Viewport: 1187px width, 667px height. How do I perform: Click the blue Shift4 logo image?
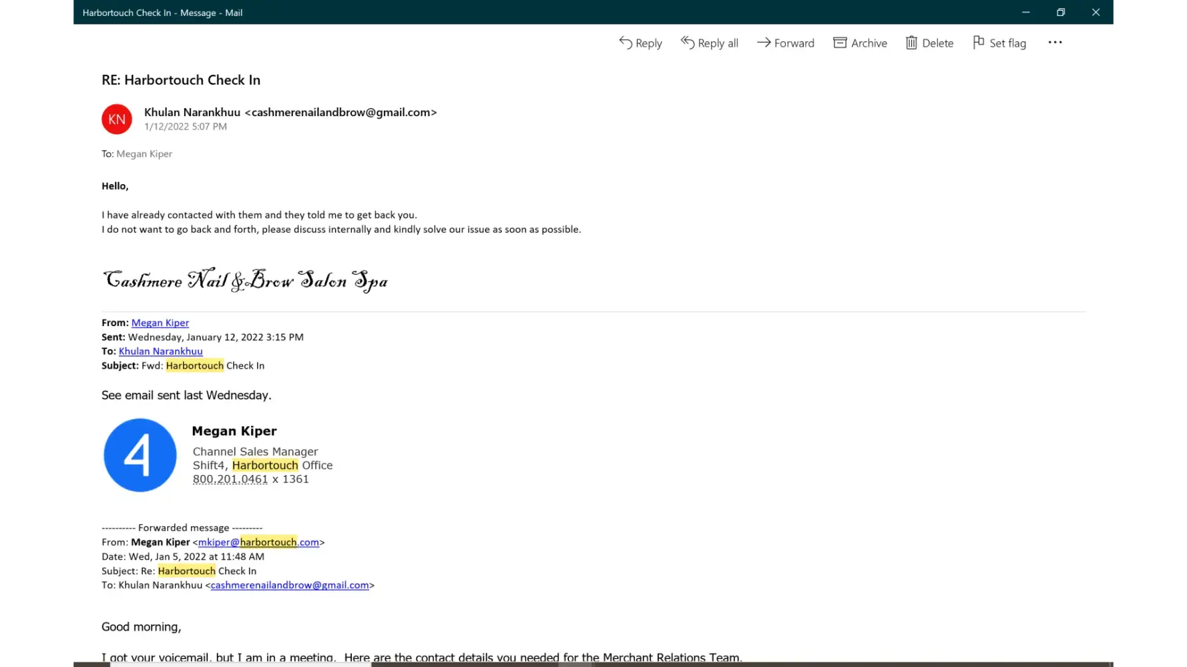click(140, 456)
